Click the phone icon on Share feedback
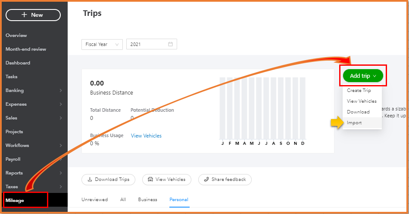Image resolution: width=409 pixels, height=214 pixels. [x=206, y=179]
